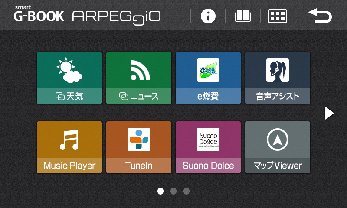Screen dimensions: 347x208
Task: Go to next page with right arrow
Action: point(329,113)
